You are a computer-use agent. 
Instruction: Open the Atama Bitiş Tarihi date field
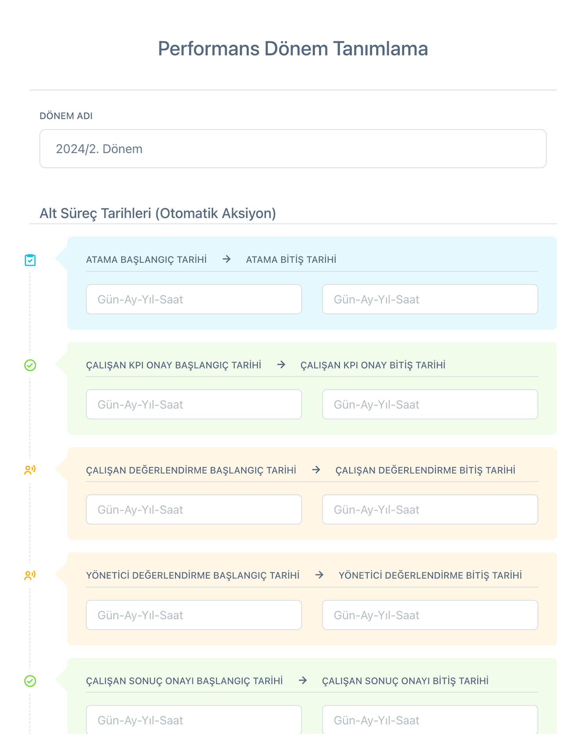point(430,299)
